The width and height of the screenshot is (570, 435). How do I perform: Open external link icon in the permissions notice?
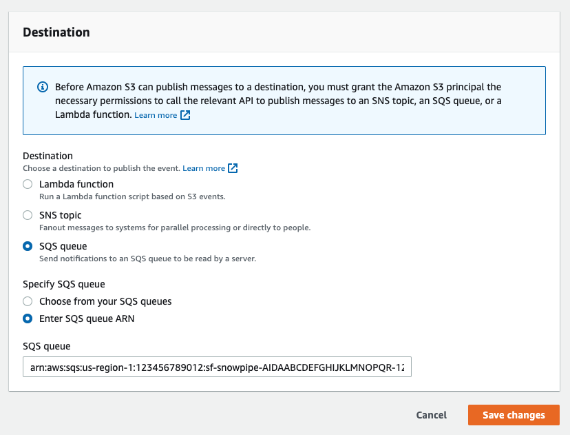click(185, 116)
